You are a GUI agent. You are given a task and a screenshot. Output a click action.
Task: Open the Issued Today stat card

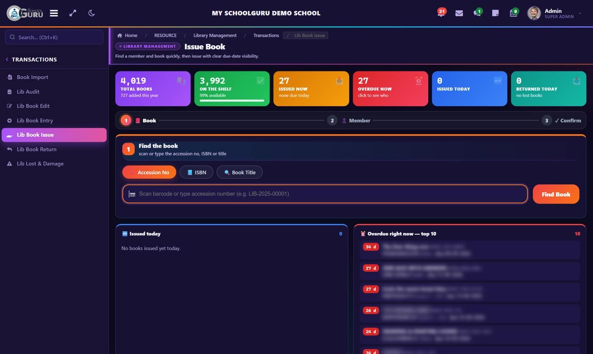470,88
